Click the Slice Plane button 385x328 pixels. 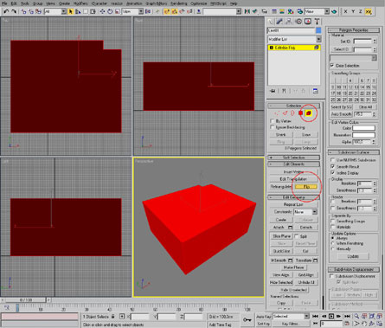pos(281,236)
